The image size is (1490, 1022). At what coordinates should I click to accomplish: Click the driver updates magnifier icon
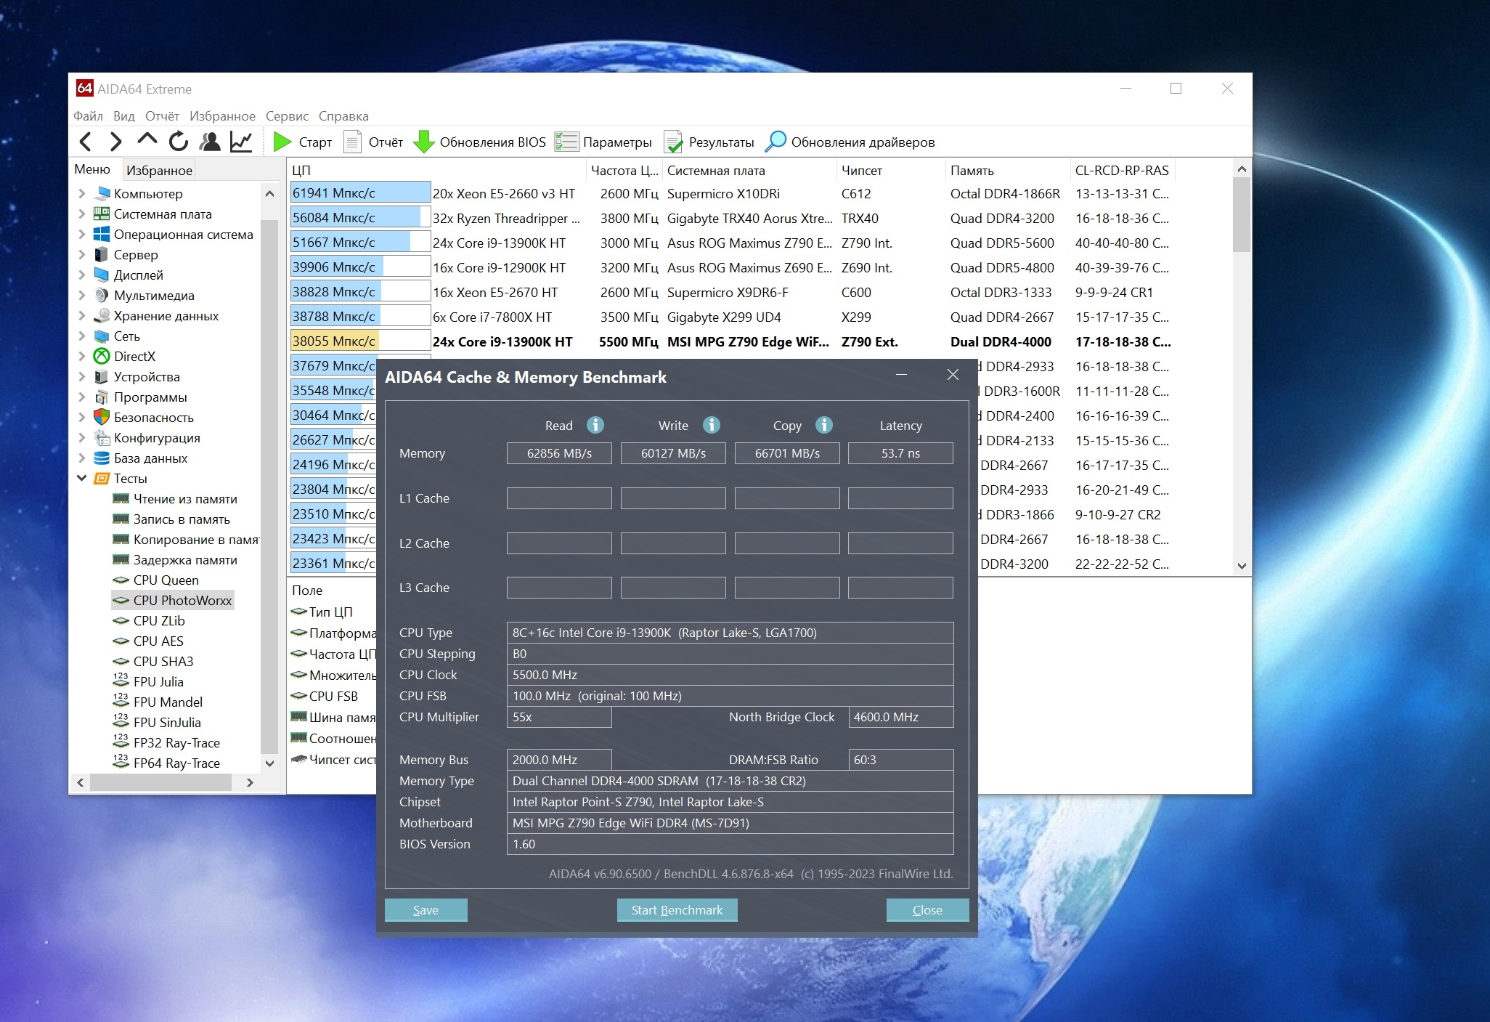tap(775, 142)
